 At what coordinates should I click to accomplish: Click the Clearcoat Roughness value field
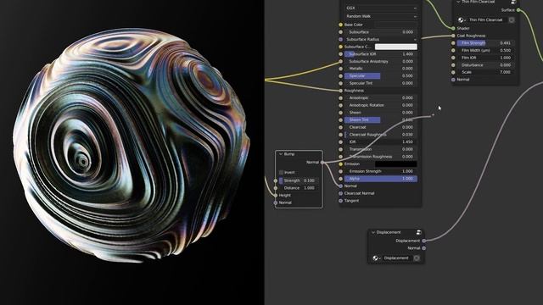click(381, 135)
